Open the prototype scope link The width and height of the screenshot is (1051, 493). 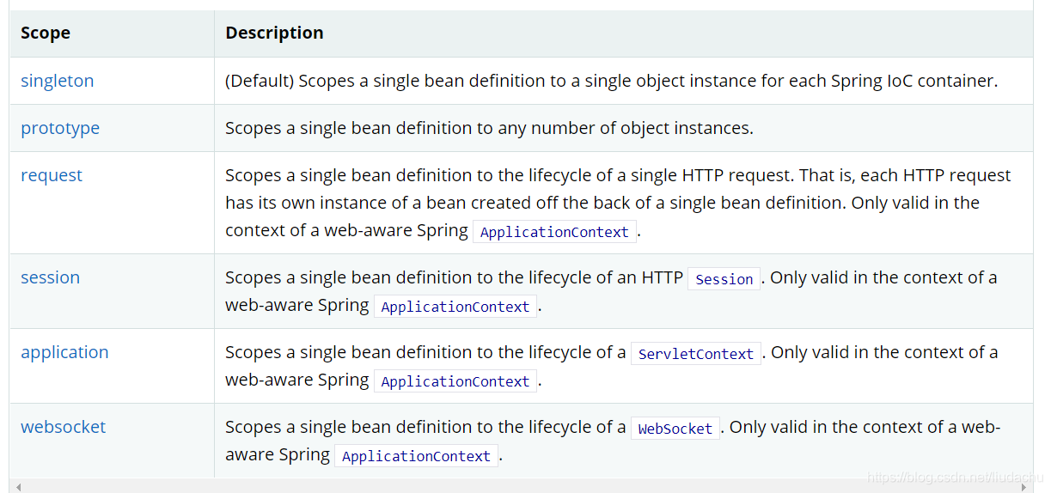click(60, 128)
